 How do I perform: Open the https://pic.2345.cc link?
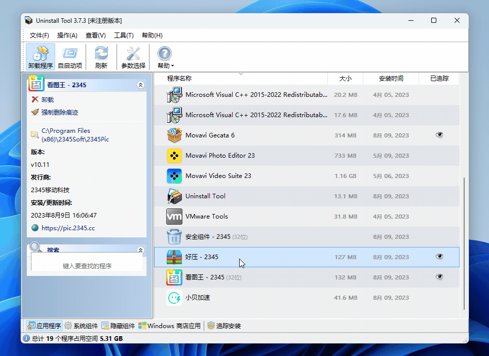68,228
